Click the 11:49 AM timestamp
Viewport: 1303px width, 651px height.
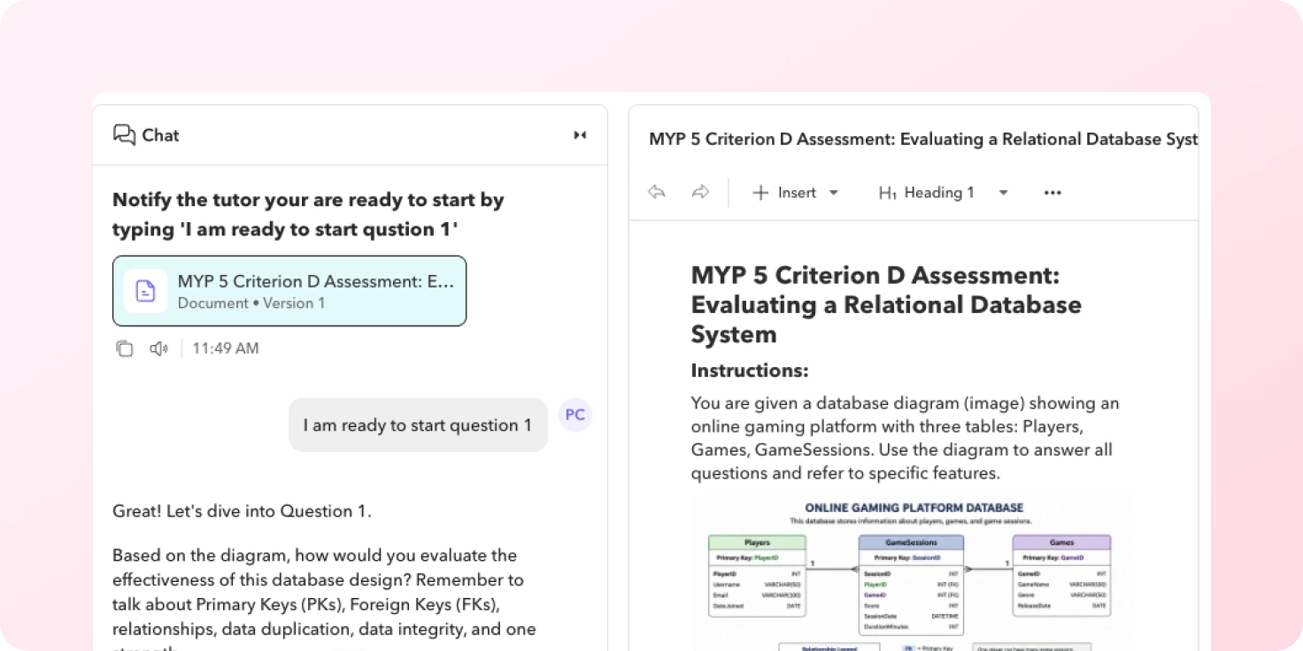pos(226,348)
